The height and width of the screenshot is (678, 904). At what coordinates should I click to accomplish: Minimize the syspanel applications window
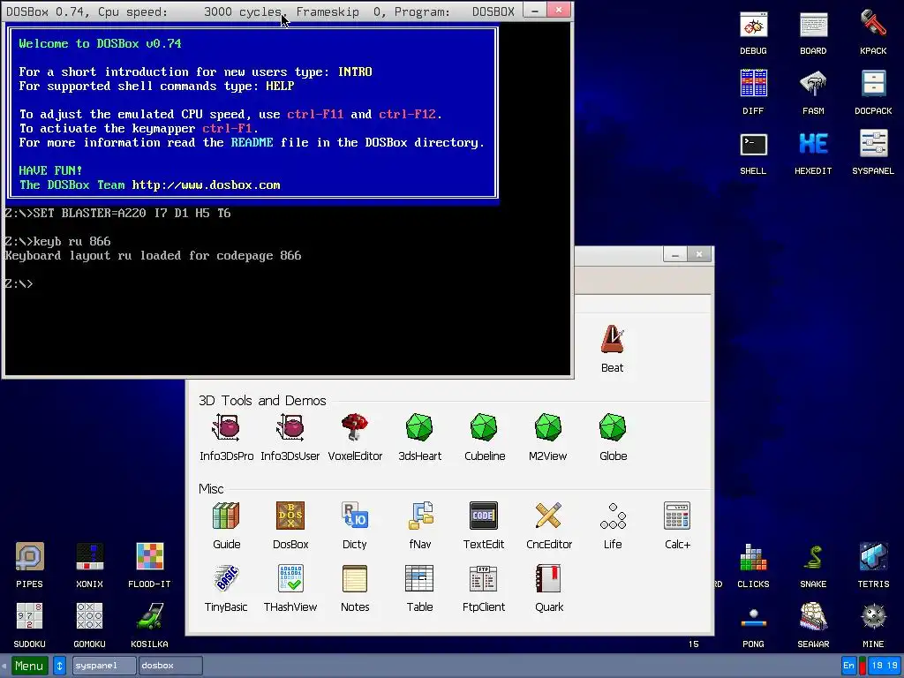coord(675,254)
